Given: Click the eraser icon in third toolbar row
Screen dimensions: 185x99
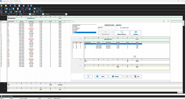Looking at the screenshot, I should [11, 12].
